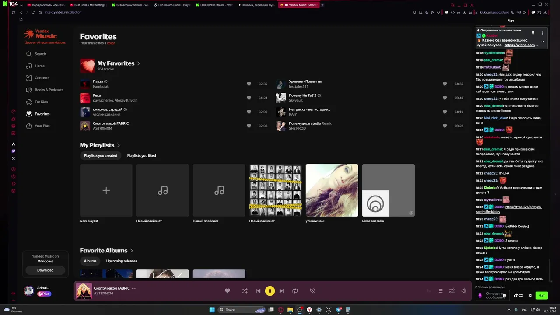Click the Yandex Music logo
560x315 pixels.
[x=41, y=35]
